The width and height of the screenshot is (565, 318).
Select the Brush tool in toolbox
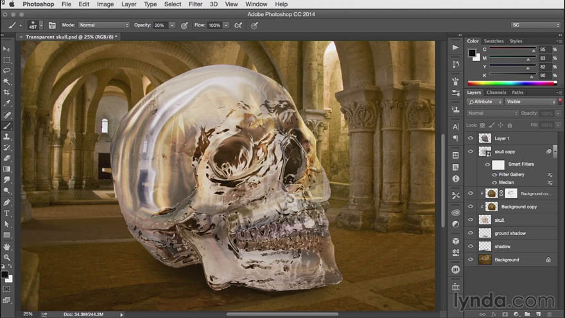[6, 126]
